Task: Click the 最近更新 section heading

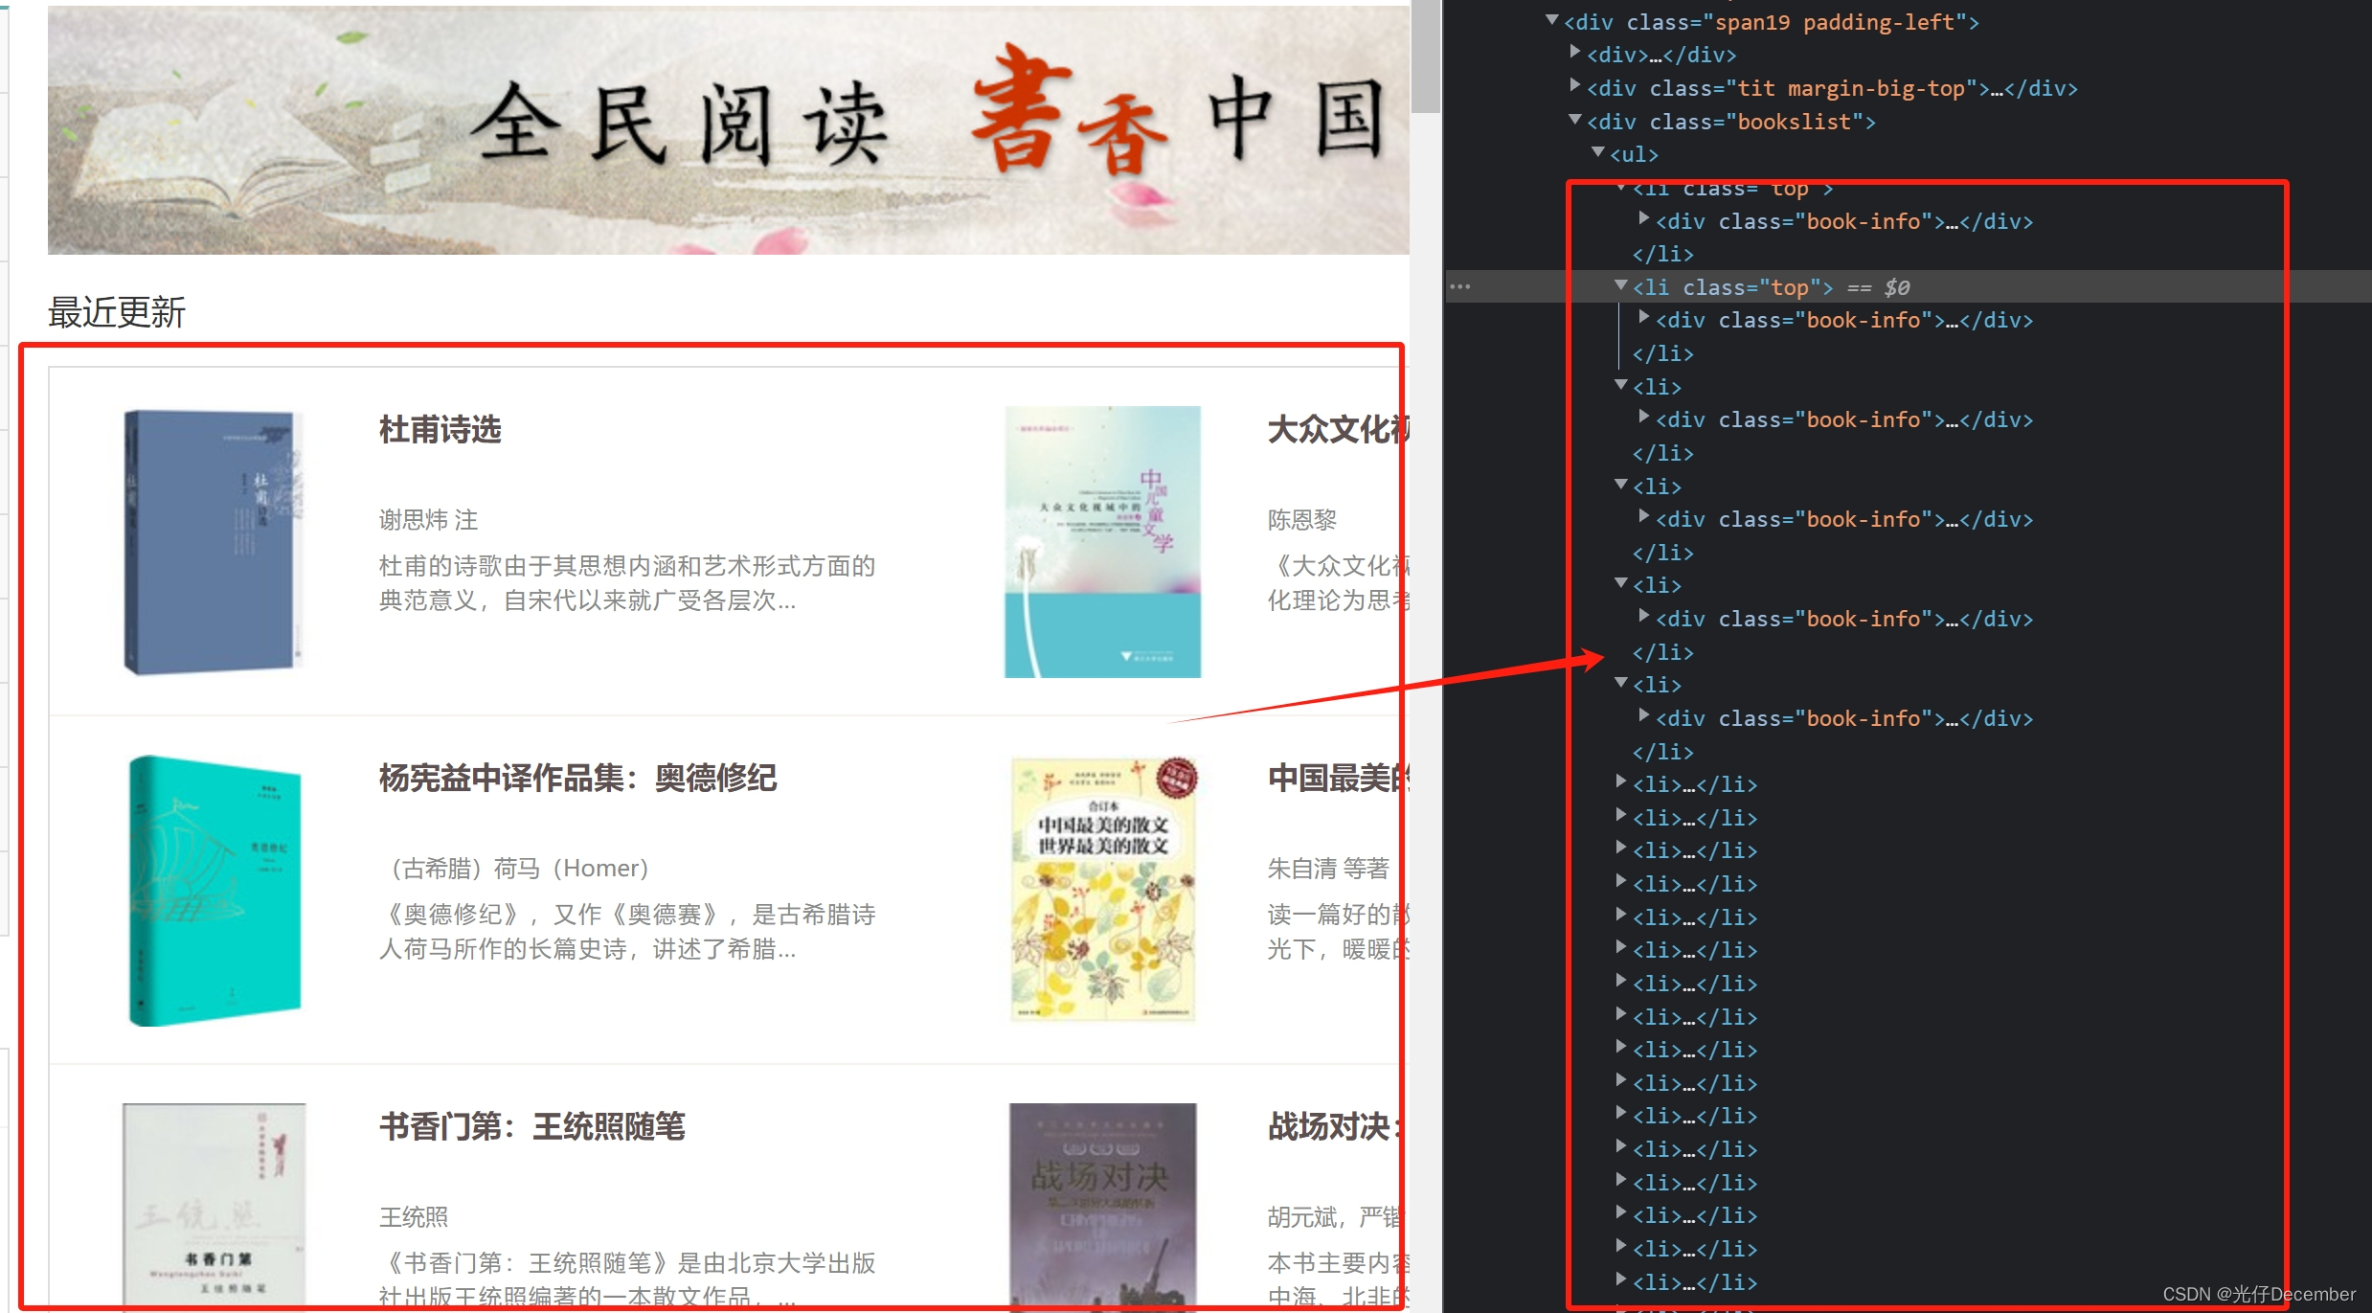Action: point(116,312)
